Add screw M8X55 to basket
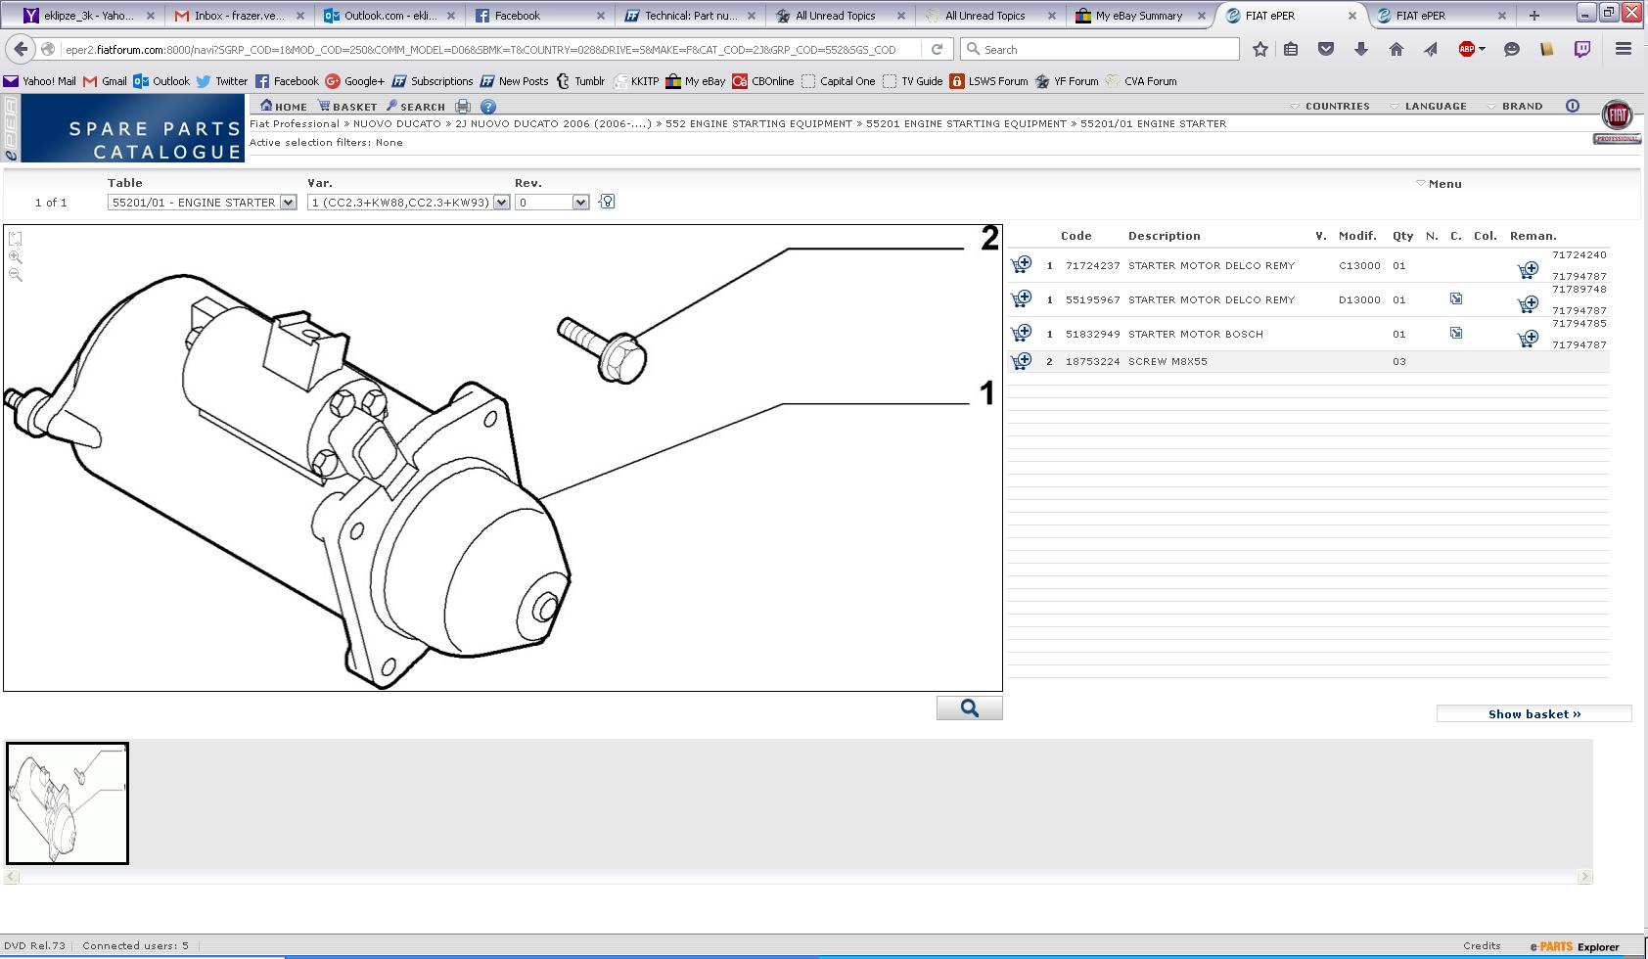1648x959 pixels. coord(1021,361)
